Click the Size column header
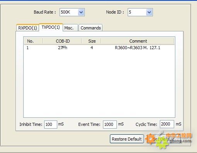 (91, 41)
